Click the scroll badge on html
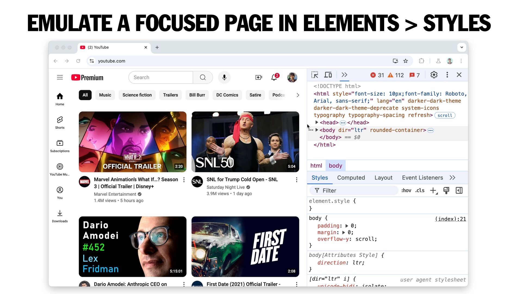522x294 pixels. click(445, 115)
